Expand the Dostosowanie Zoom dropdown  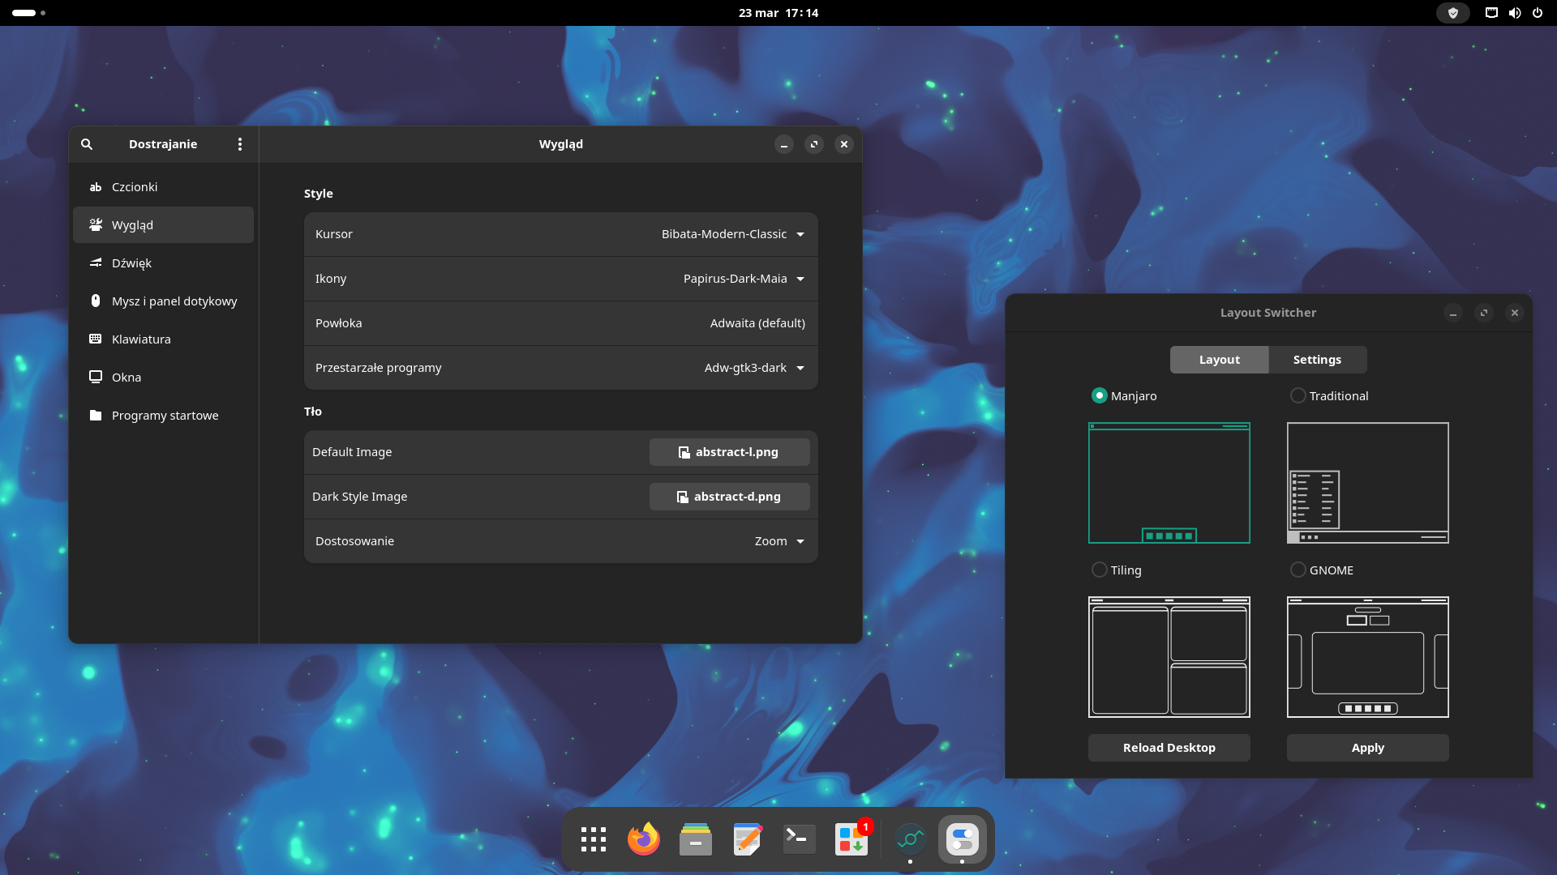point(778,541)
